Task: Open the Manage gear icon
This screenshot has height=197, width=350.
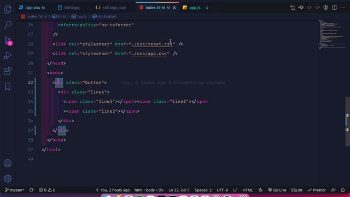Action: pyautogui.click(x=8, y=178)
